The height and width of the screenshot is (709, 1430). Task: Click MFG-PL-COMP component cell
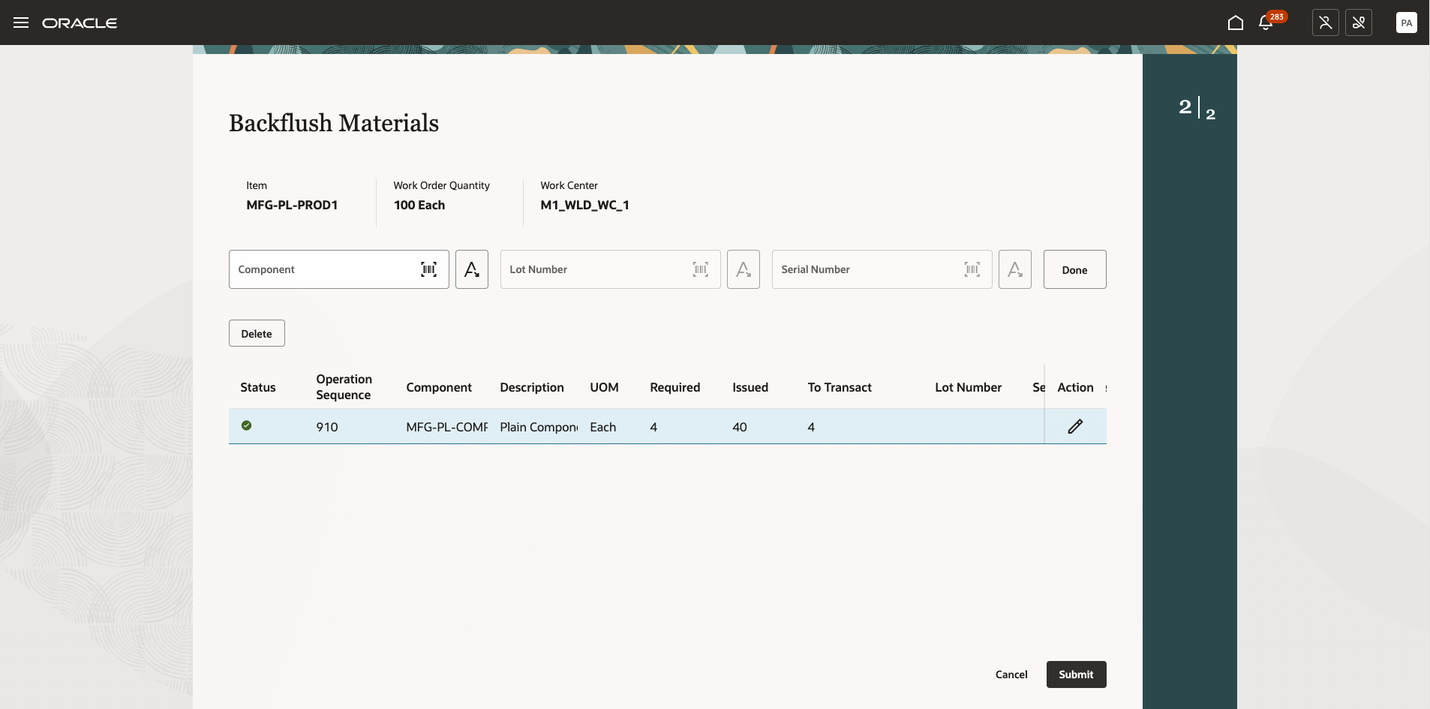[447, 427]
